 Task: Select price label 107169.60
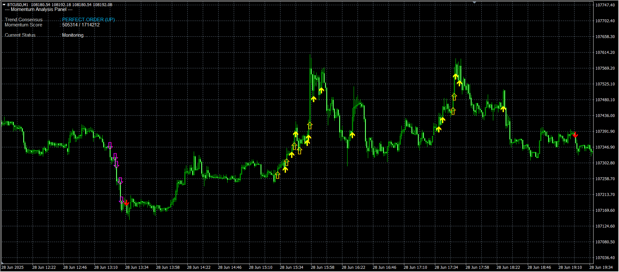[x=605, y=210]
